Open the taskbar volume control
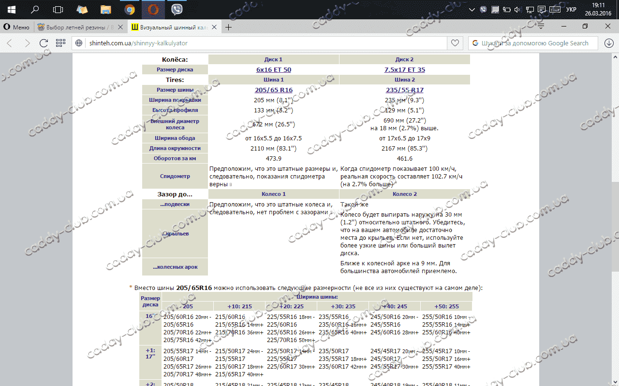This screenshot has height=386, width=619. pyautogui.click(x=517, y=10)
